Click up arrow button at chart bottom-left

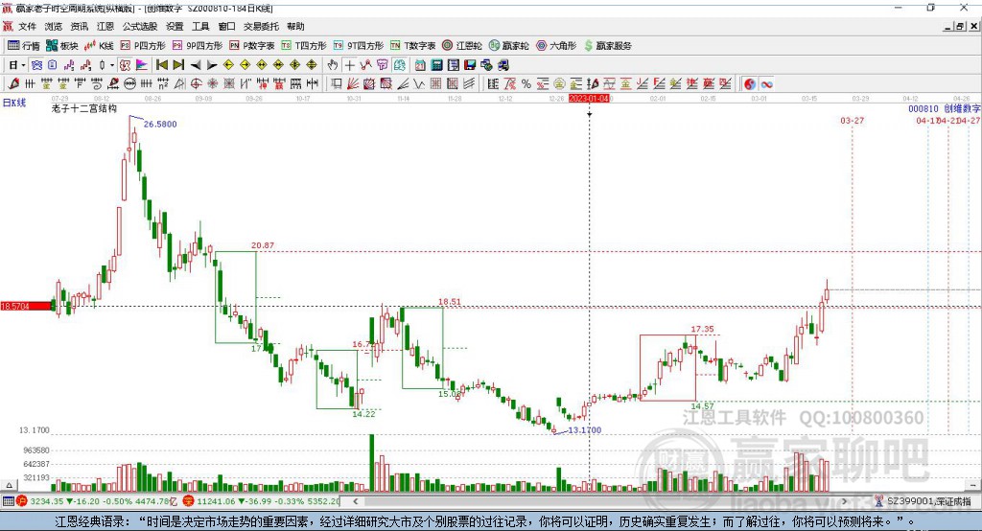(9, 485)
